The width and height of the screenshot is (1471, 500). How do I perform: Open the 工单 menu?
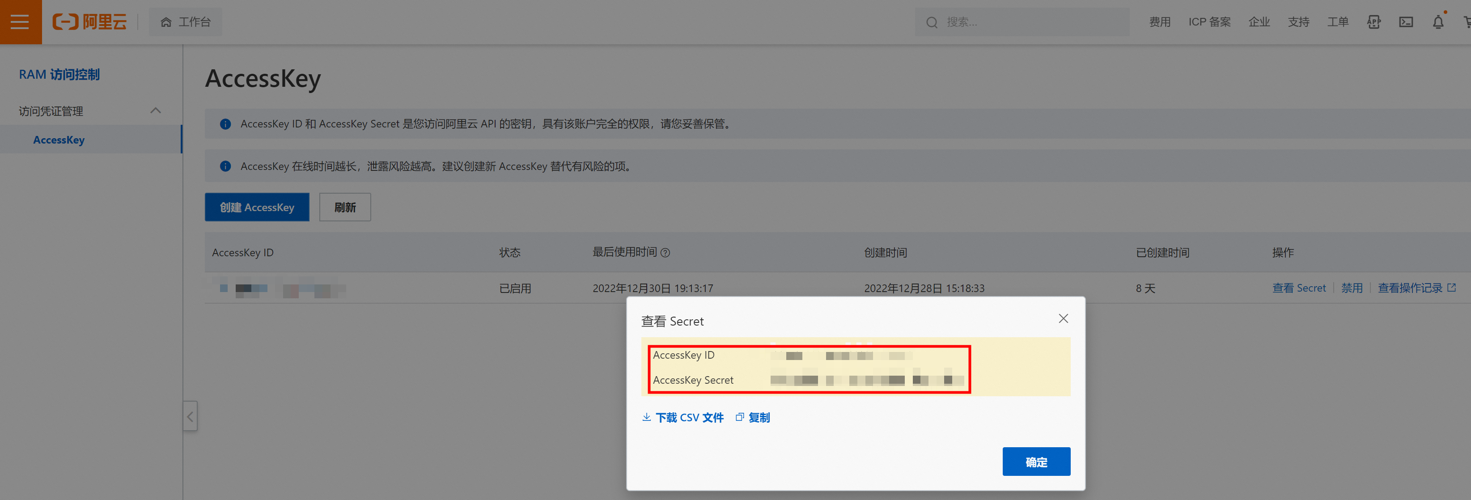pos(1337,21)
